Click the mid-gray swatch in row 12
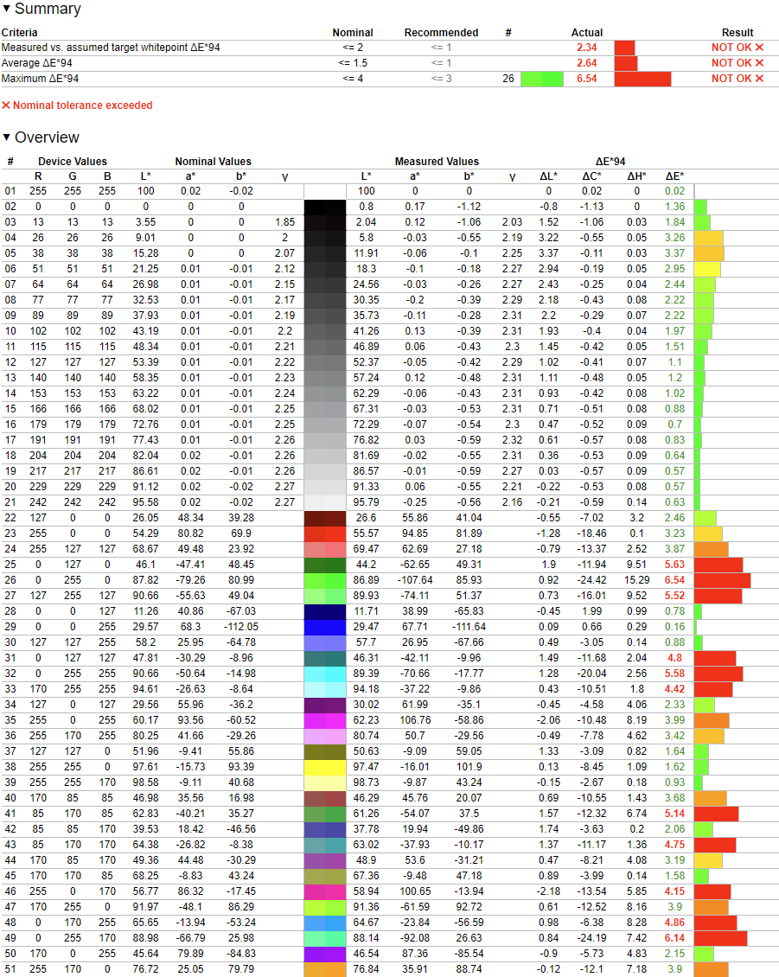Screen dimensions: 779x977 [325, 362]
